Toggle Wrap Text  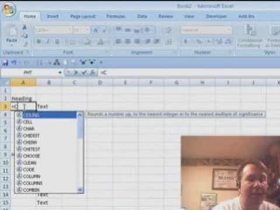pyautogui.click(x=169, y=30)
